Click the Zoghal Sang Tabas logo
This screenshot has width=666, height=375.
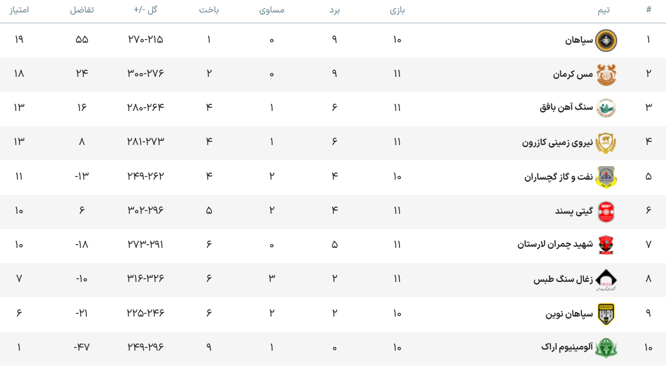tap(606, 279)
